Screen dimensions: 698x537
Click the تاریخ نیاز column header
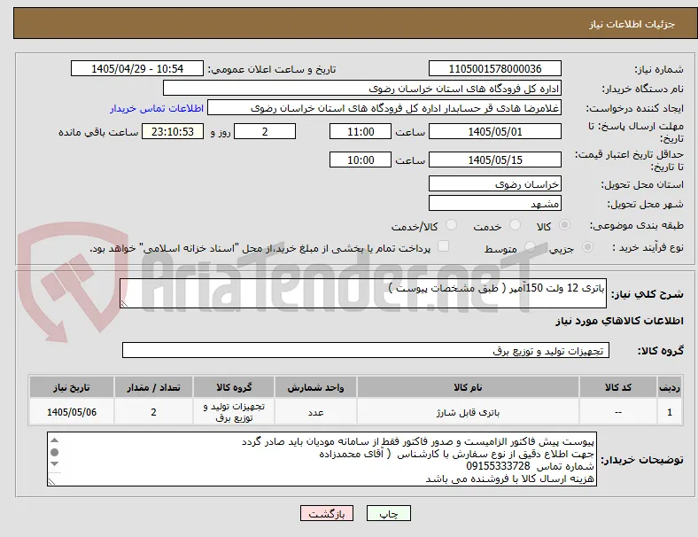point(72,387)
